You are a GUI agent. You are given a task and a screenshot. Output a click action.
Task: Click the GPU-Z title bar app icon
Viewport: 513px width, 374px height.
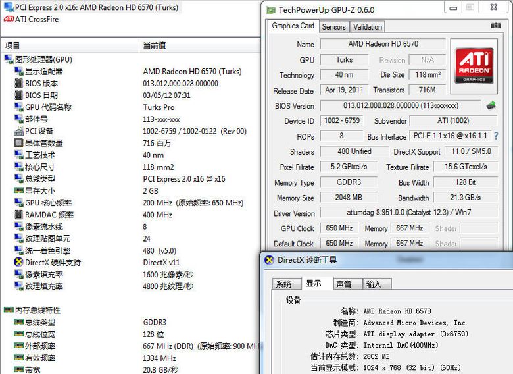271,10
